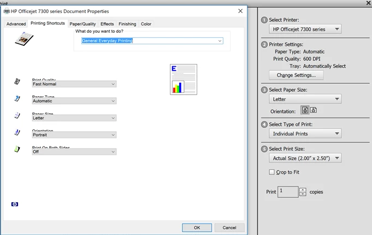
Task: Click the Paper Type Automatic value in Print window
Action: click(x=314, y=52)
